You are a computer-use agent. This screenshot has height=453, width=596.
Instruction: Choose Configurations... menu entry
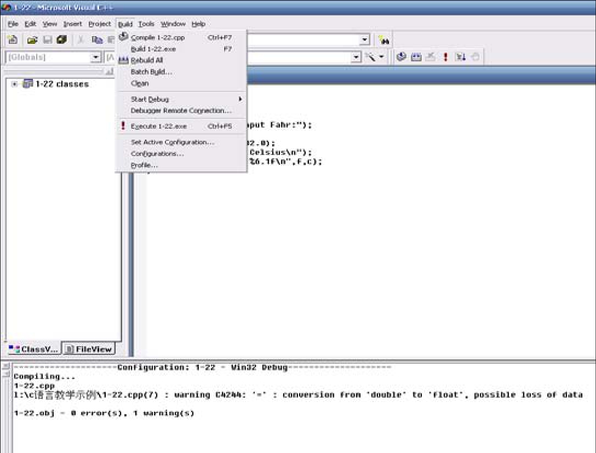coord(181,153)
